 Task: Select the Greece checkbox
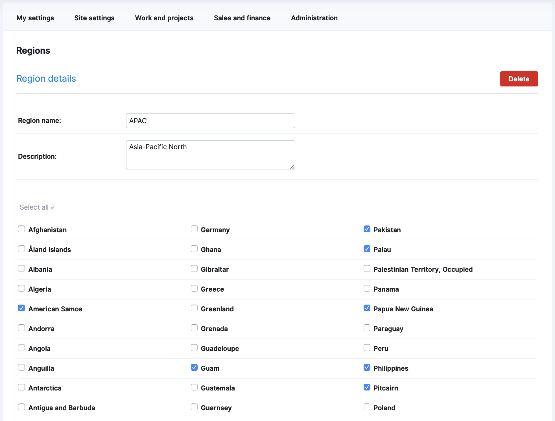coord(194,288)
